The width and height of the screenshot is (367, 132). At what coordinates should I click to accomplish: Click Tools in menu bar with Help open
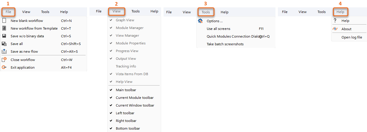(x=322, y=12)
